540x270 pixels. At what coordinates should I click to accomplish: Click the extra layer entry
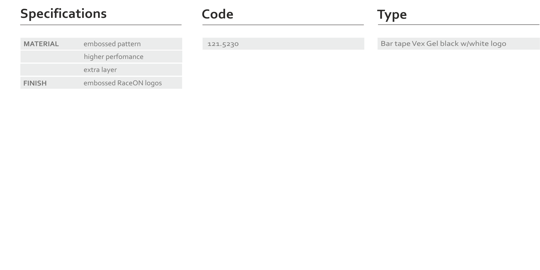coord(100,70)
